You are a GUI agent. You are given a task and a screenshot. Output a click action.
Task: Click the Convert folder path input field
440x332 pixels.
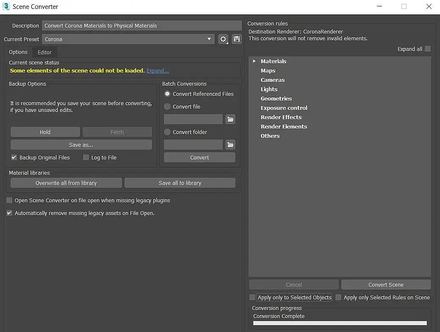coord(193,145)
